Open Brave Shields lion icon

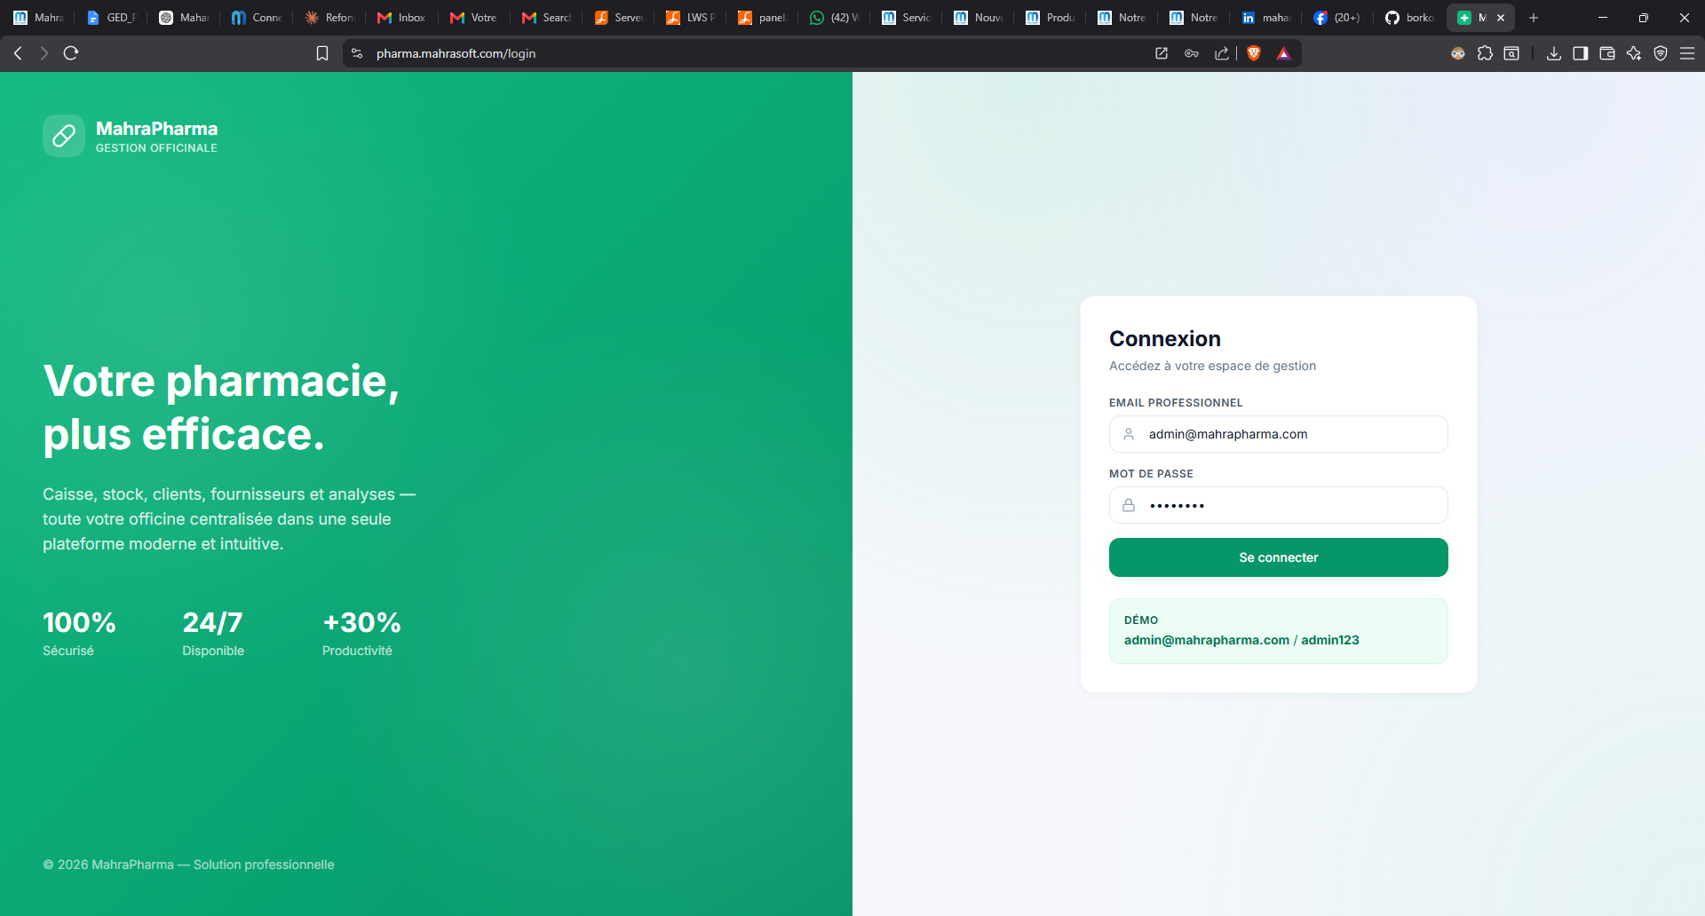pos(1254,53)
